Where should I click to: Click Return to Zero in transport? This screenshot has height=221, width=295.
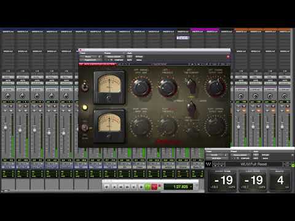[114, 187]
